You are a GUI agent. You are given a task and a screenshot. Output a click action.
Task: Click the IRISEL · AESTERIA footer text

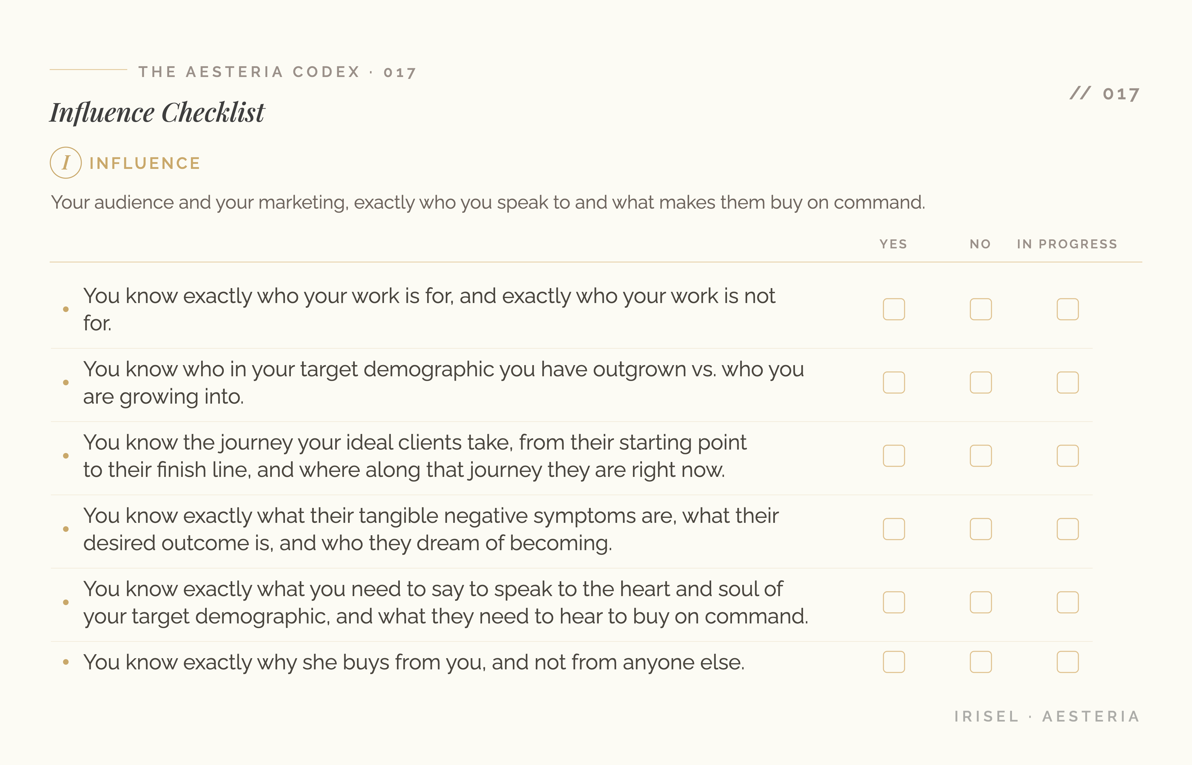(1047, 716)
